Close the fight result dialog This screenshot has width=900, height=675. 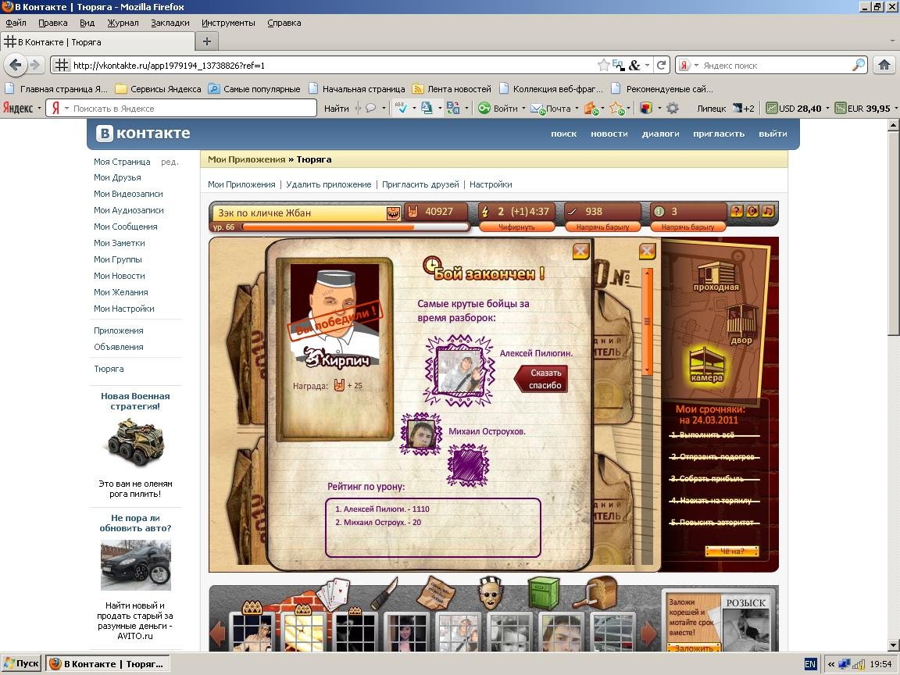(x=580, y=252)
